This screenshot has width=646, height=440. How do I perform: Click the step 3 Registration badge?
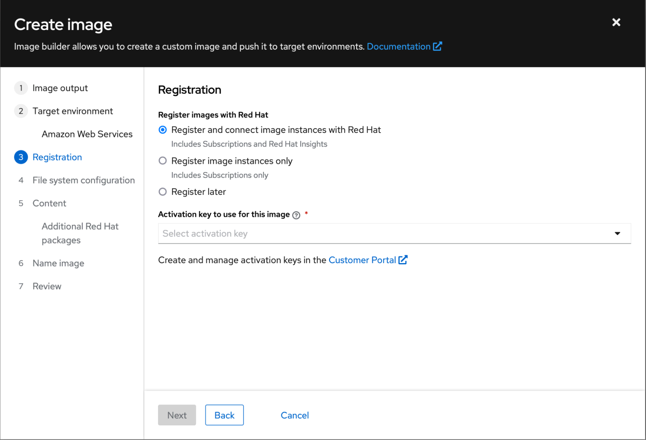[21, 157]
